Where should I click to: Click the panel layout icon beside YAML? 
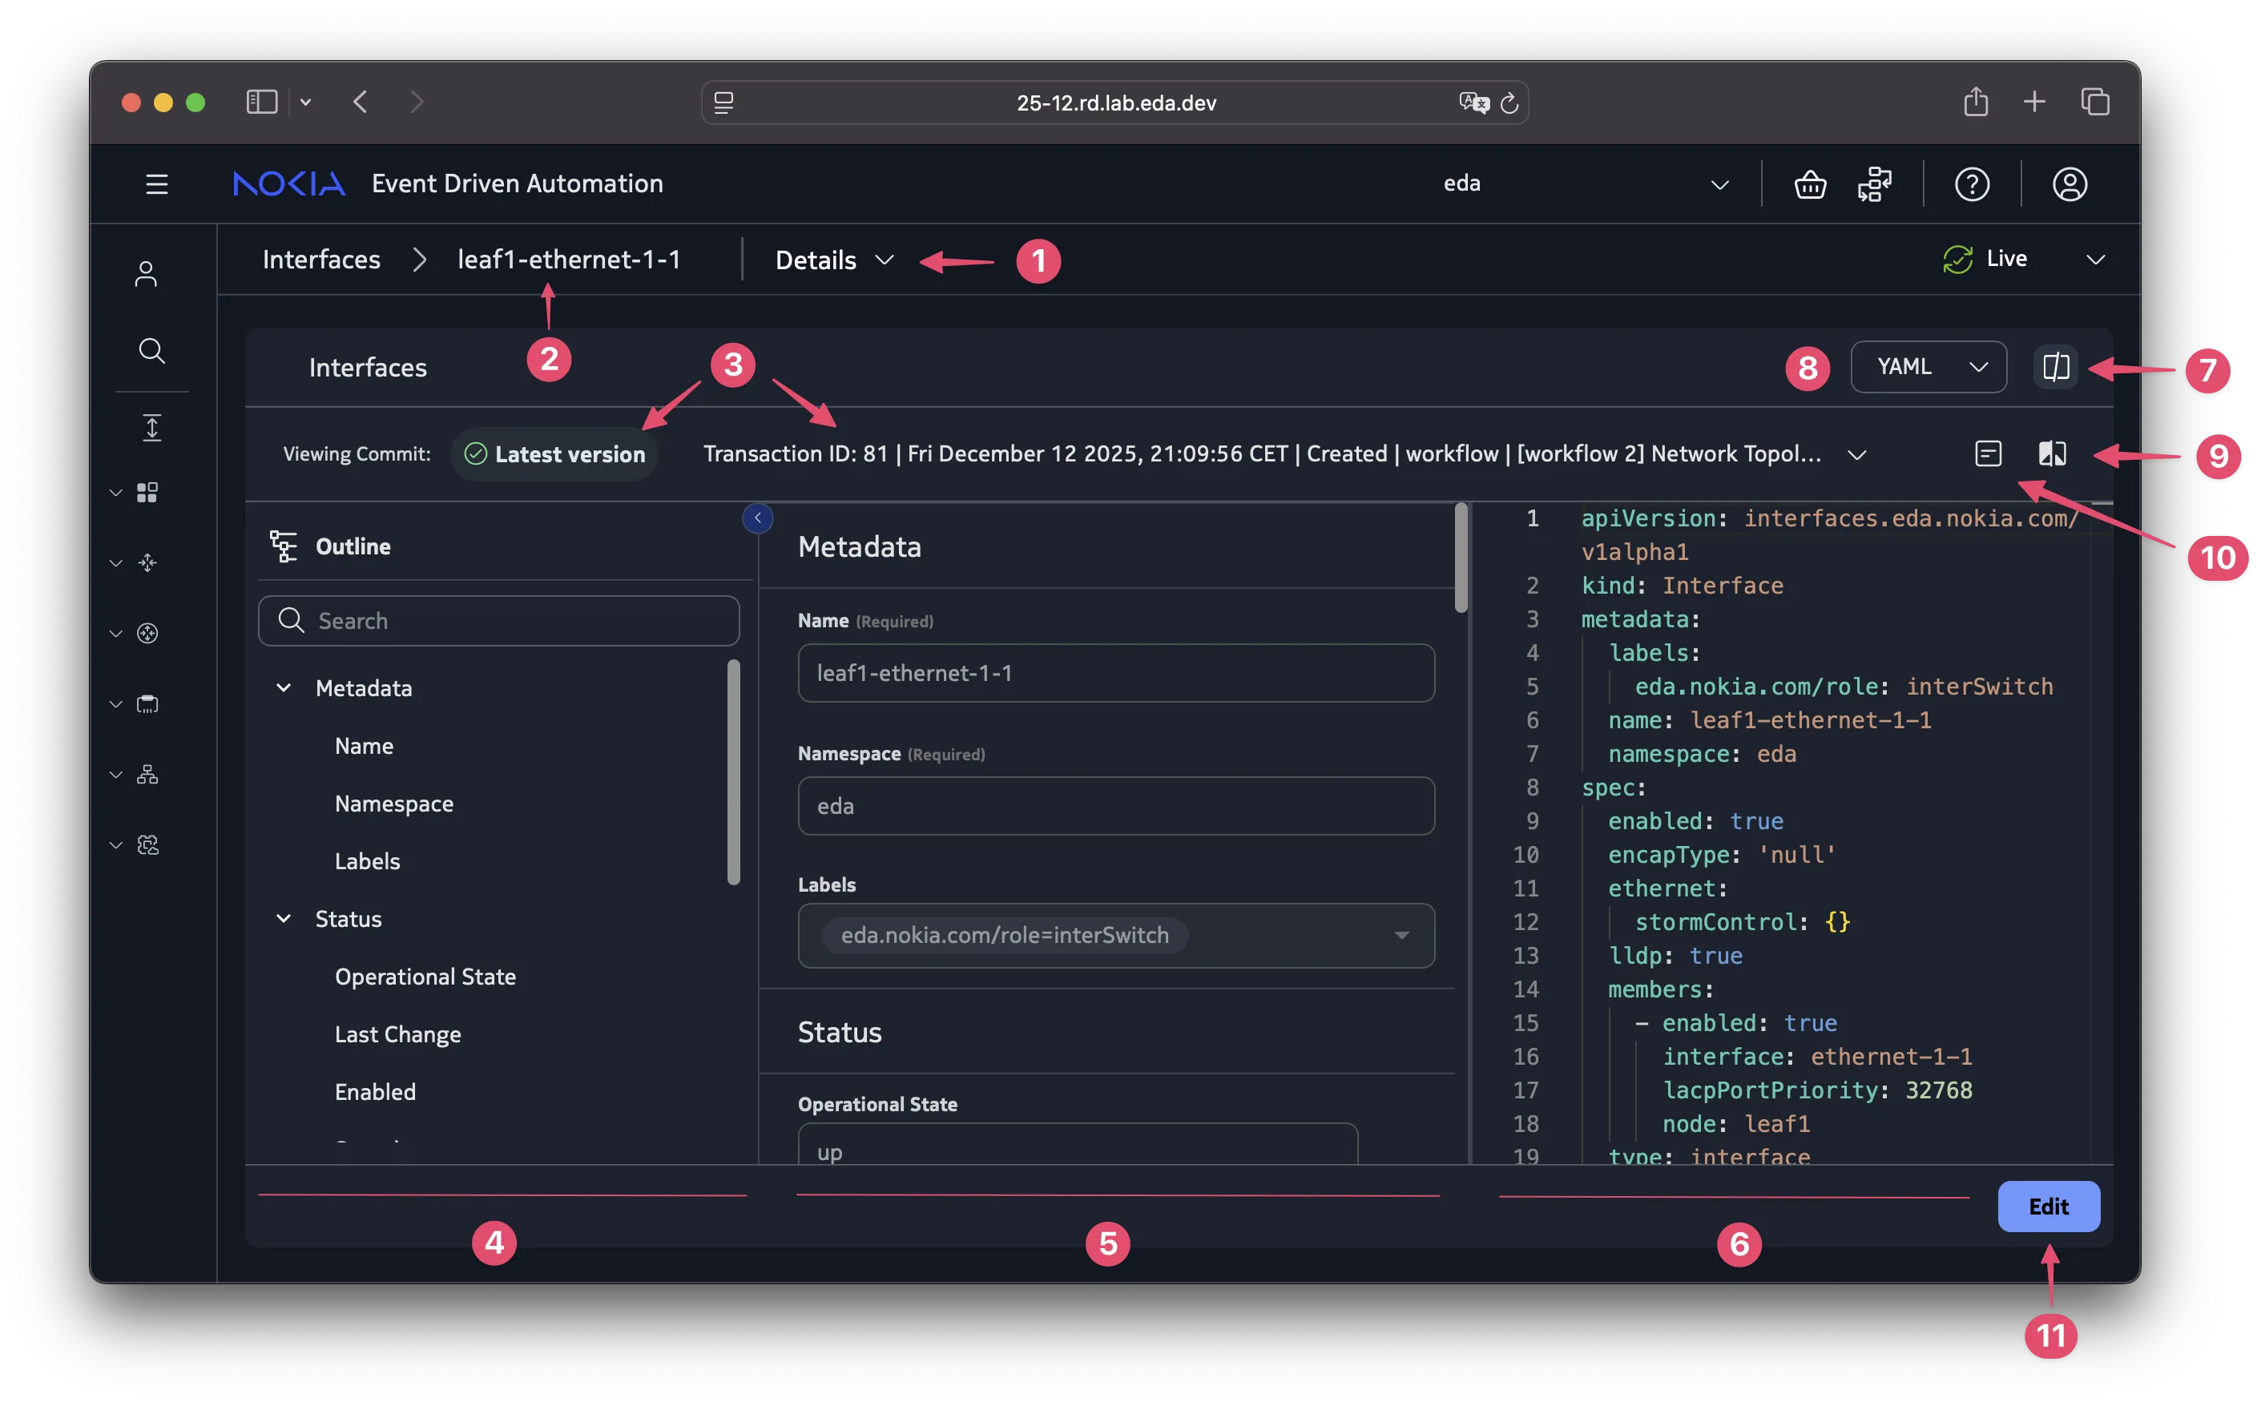point(2055,367)
